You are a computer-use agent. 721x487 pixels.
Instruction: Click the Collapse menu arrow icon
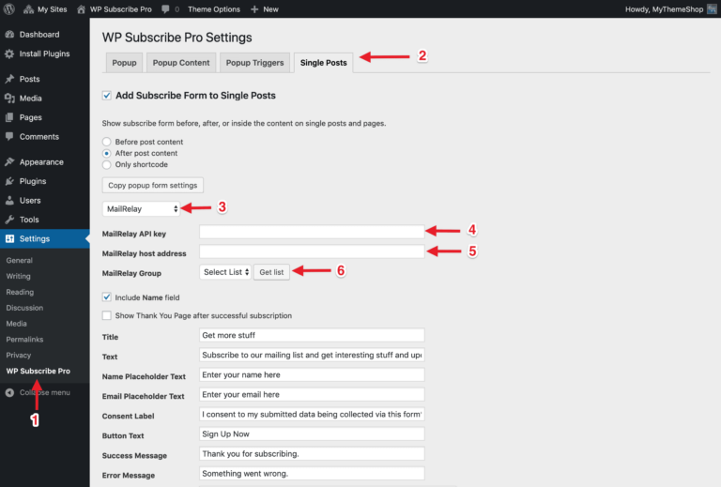[x=9, y=393]
